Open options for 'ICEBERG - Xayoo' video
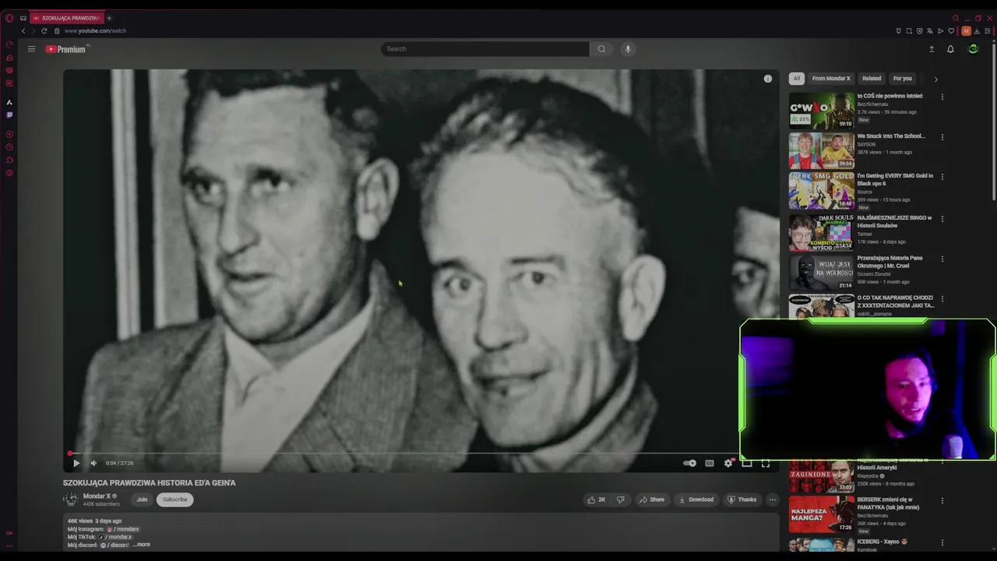The image size is (997, 561). click(942, 542)
